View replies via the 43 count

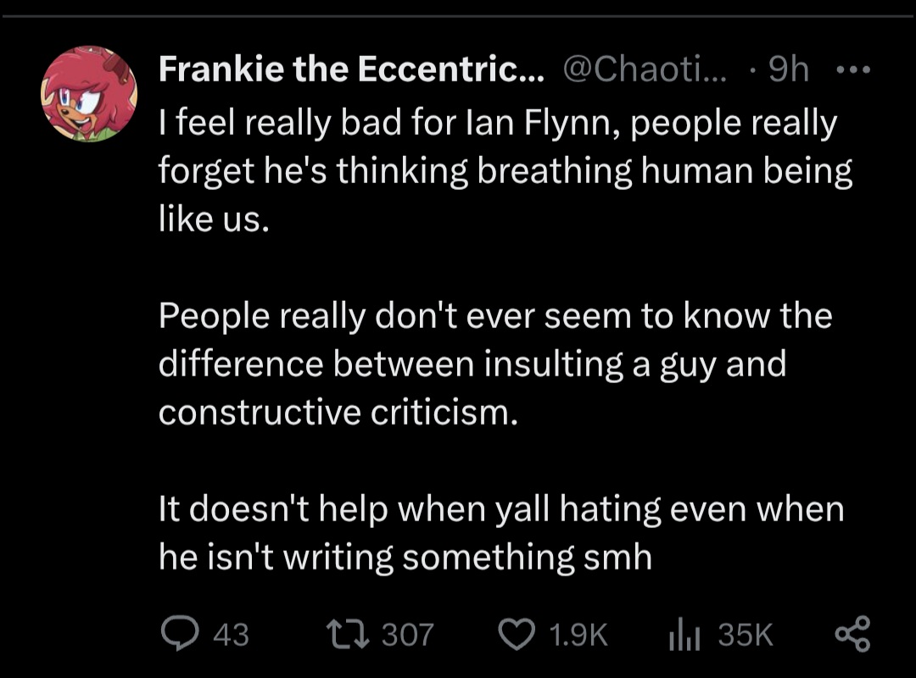[232, 635]
